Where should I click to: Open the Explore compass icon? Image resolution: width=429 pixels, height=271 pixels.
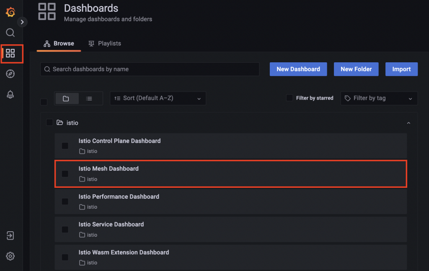tap(10, 74)
